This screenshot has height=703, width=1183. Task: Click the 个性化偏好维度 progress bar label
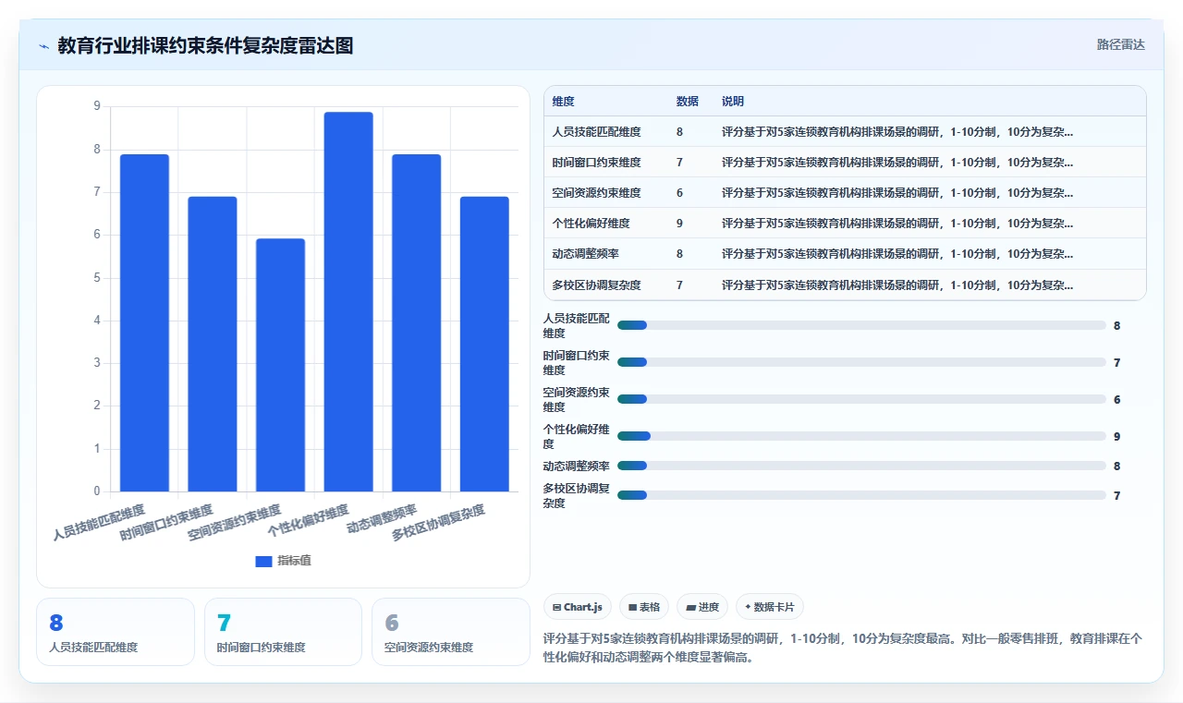tap(576, 436)
